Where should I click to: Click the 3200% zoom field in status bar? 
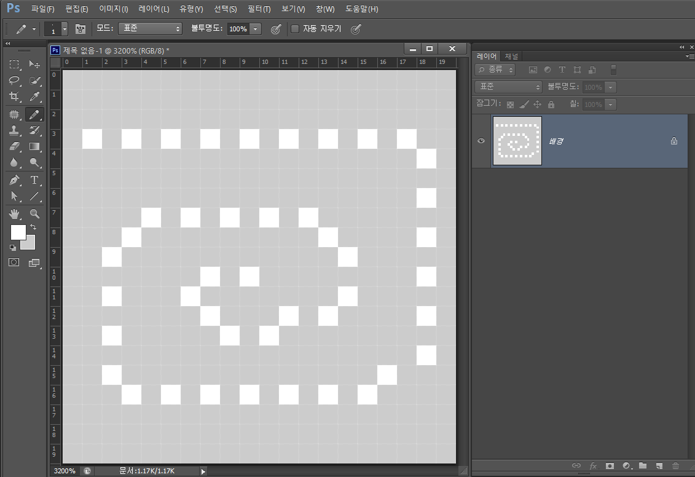click(x=65, y=471)
